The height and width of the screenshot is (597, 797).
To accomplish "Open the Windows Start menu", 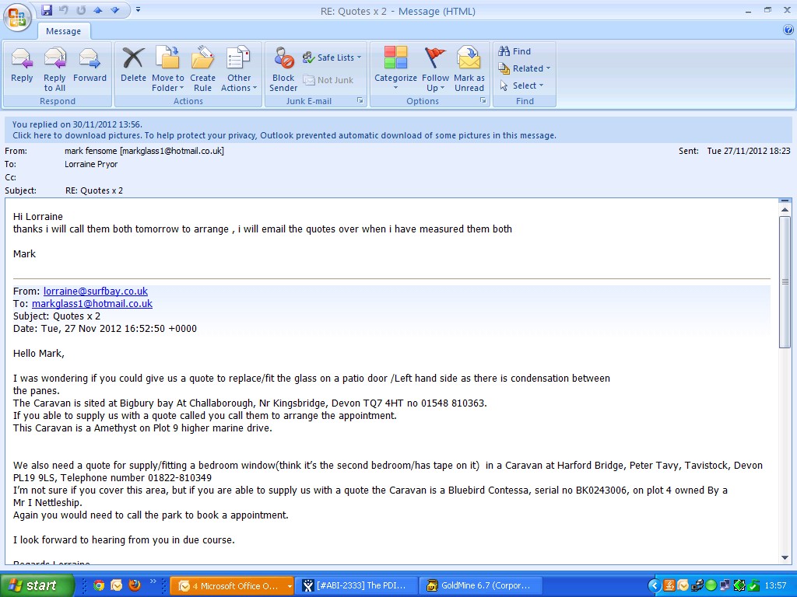I will 37,586.
